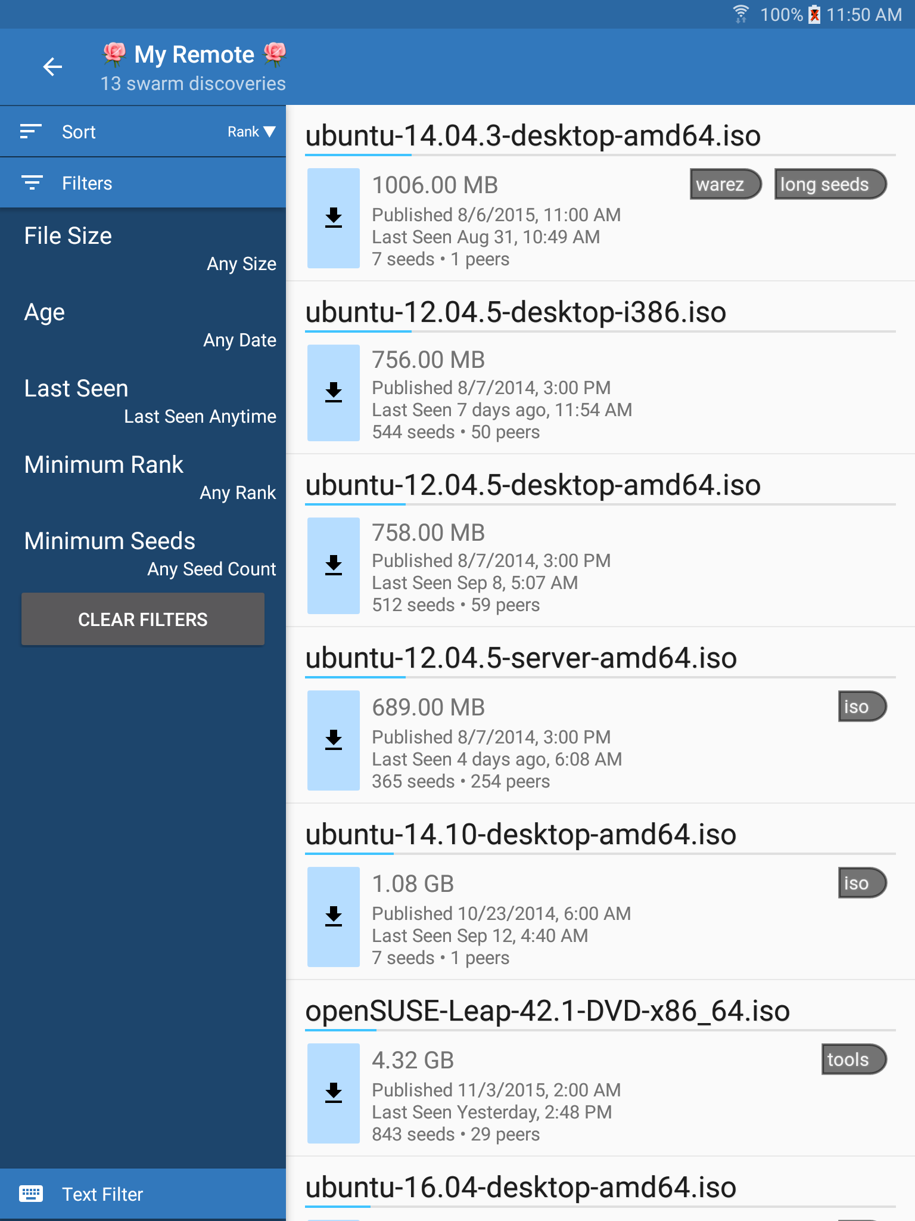Open ubuntu-14.10-desktop-amd64.iso title
The width and height of the screenshot is (915, 1221).
tap(521, 835)
